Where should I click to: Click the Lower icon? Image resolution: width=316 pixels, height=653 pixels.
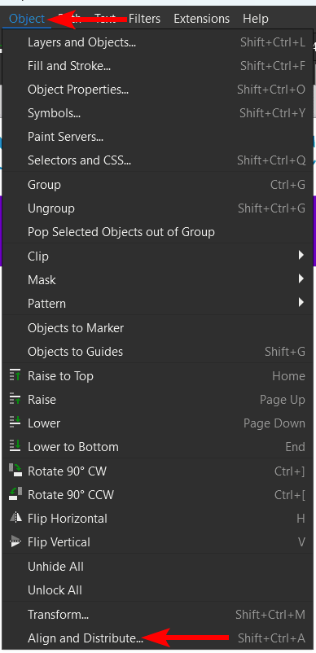click(15, 423)
